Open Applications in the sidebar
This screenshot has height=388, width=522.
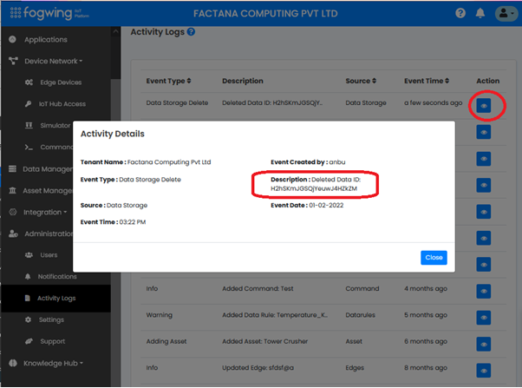[x=46, y=40]
